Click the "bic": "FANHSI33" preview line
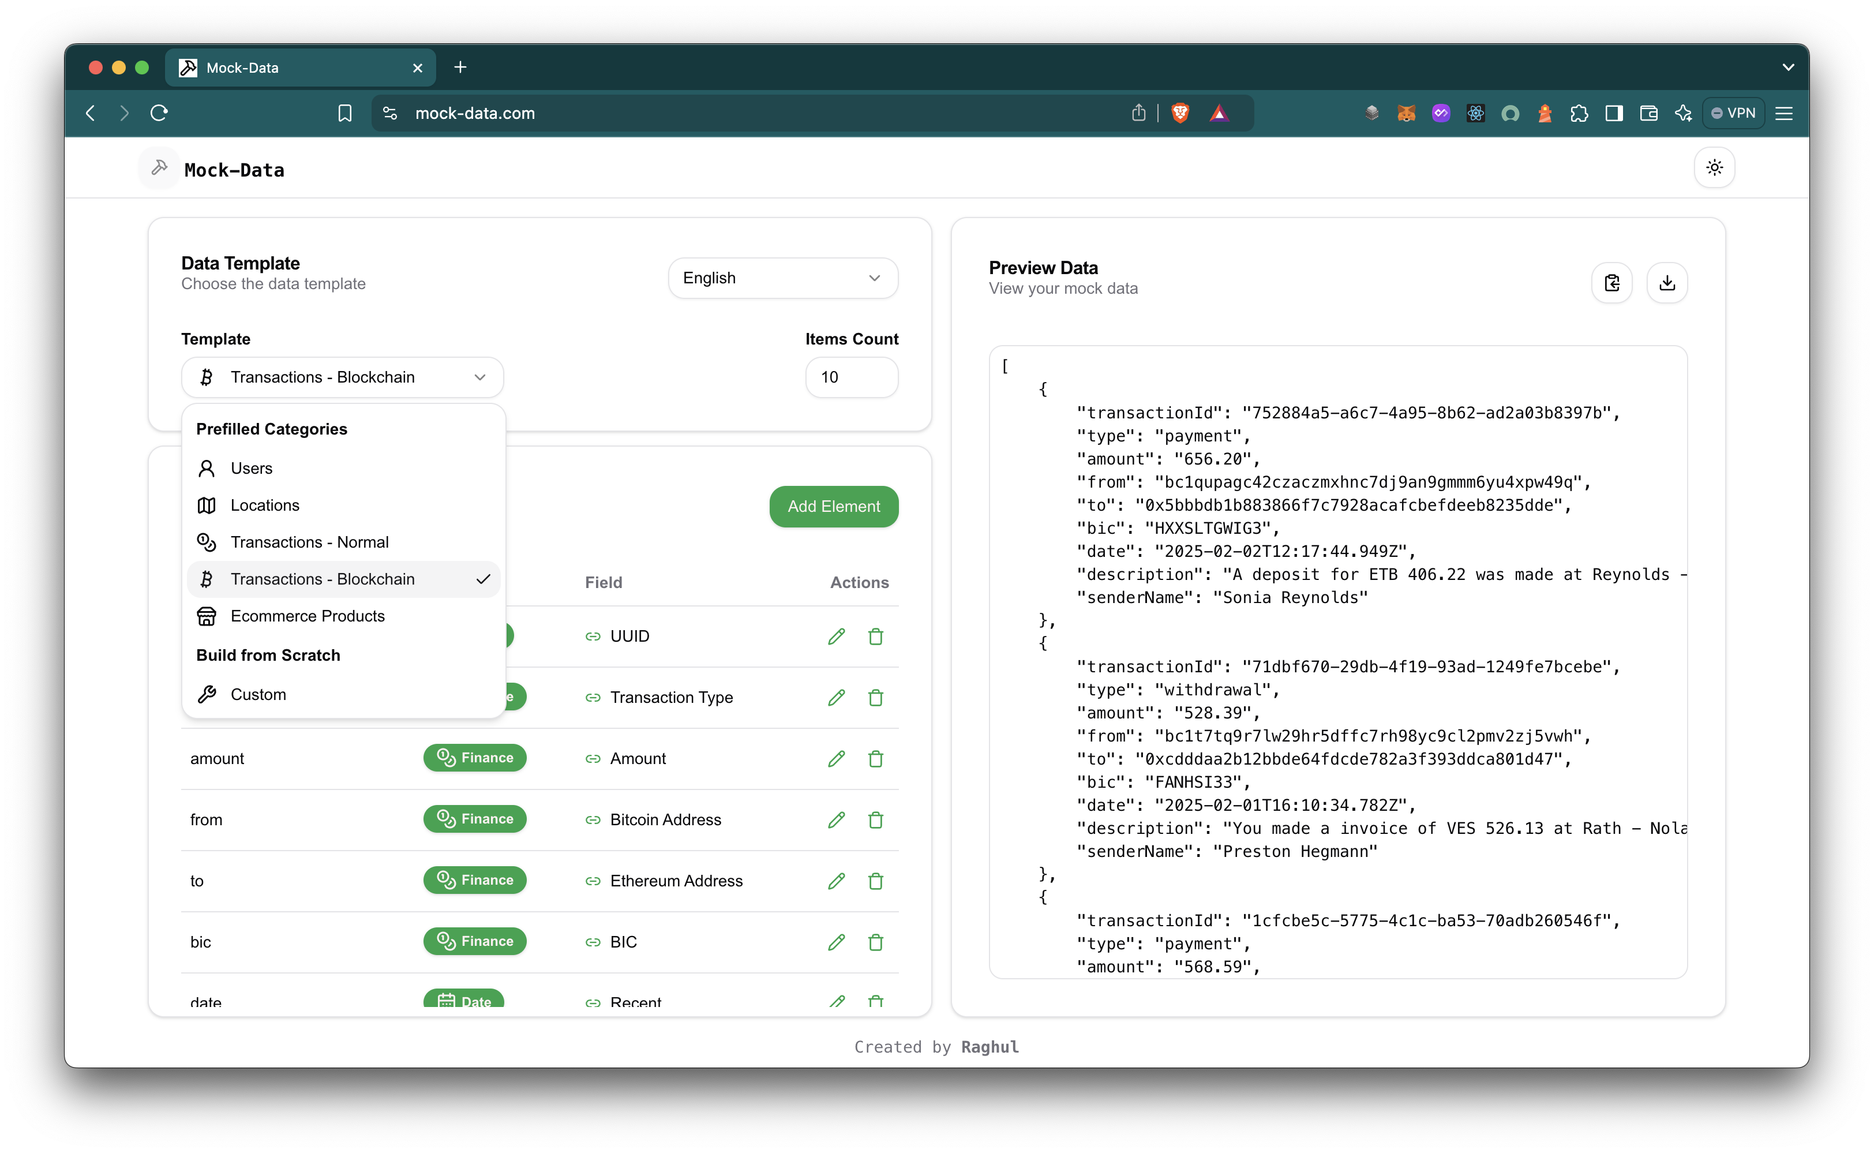This screenshot has height=1153, width=1874. coord(1164,783)
